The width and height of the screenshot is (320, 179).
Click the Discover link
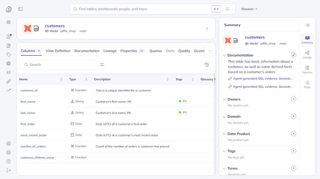[x=249, y=9]
